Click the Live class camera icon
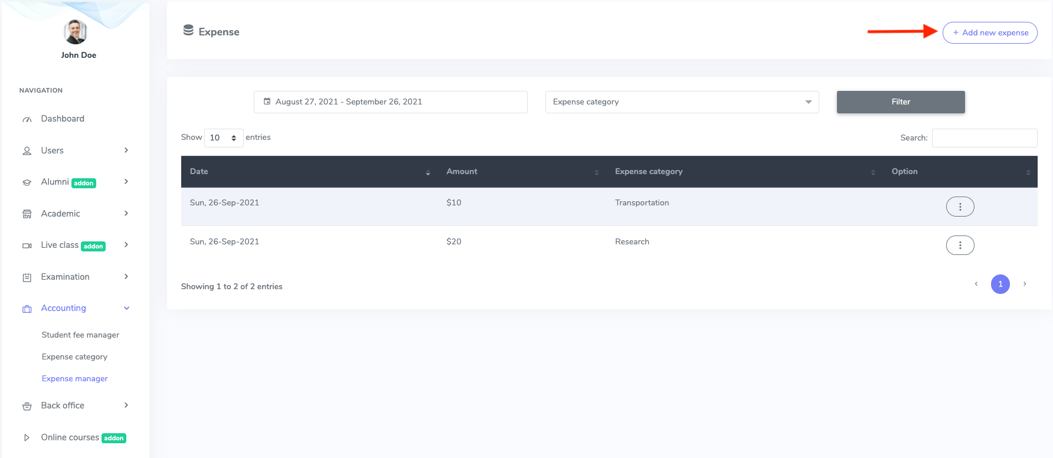1053x458 pixels. tap(27, 246)
